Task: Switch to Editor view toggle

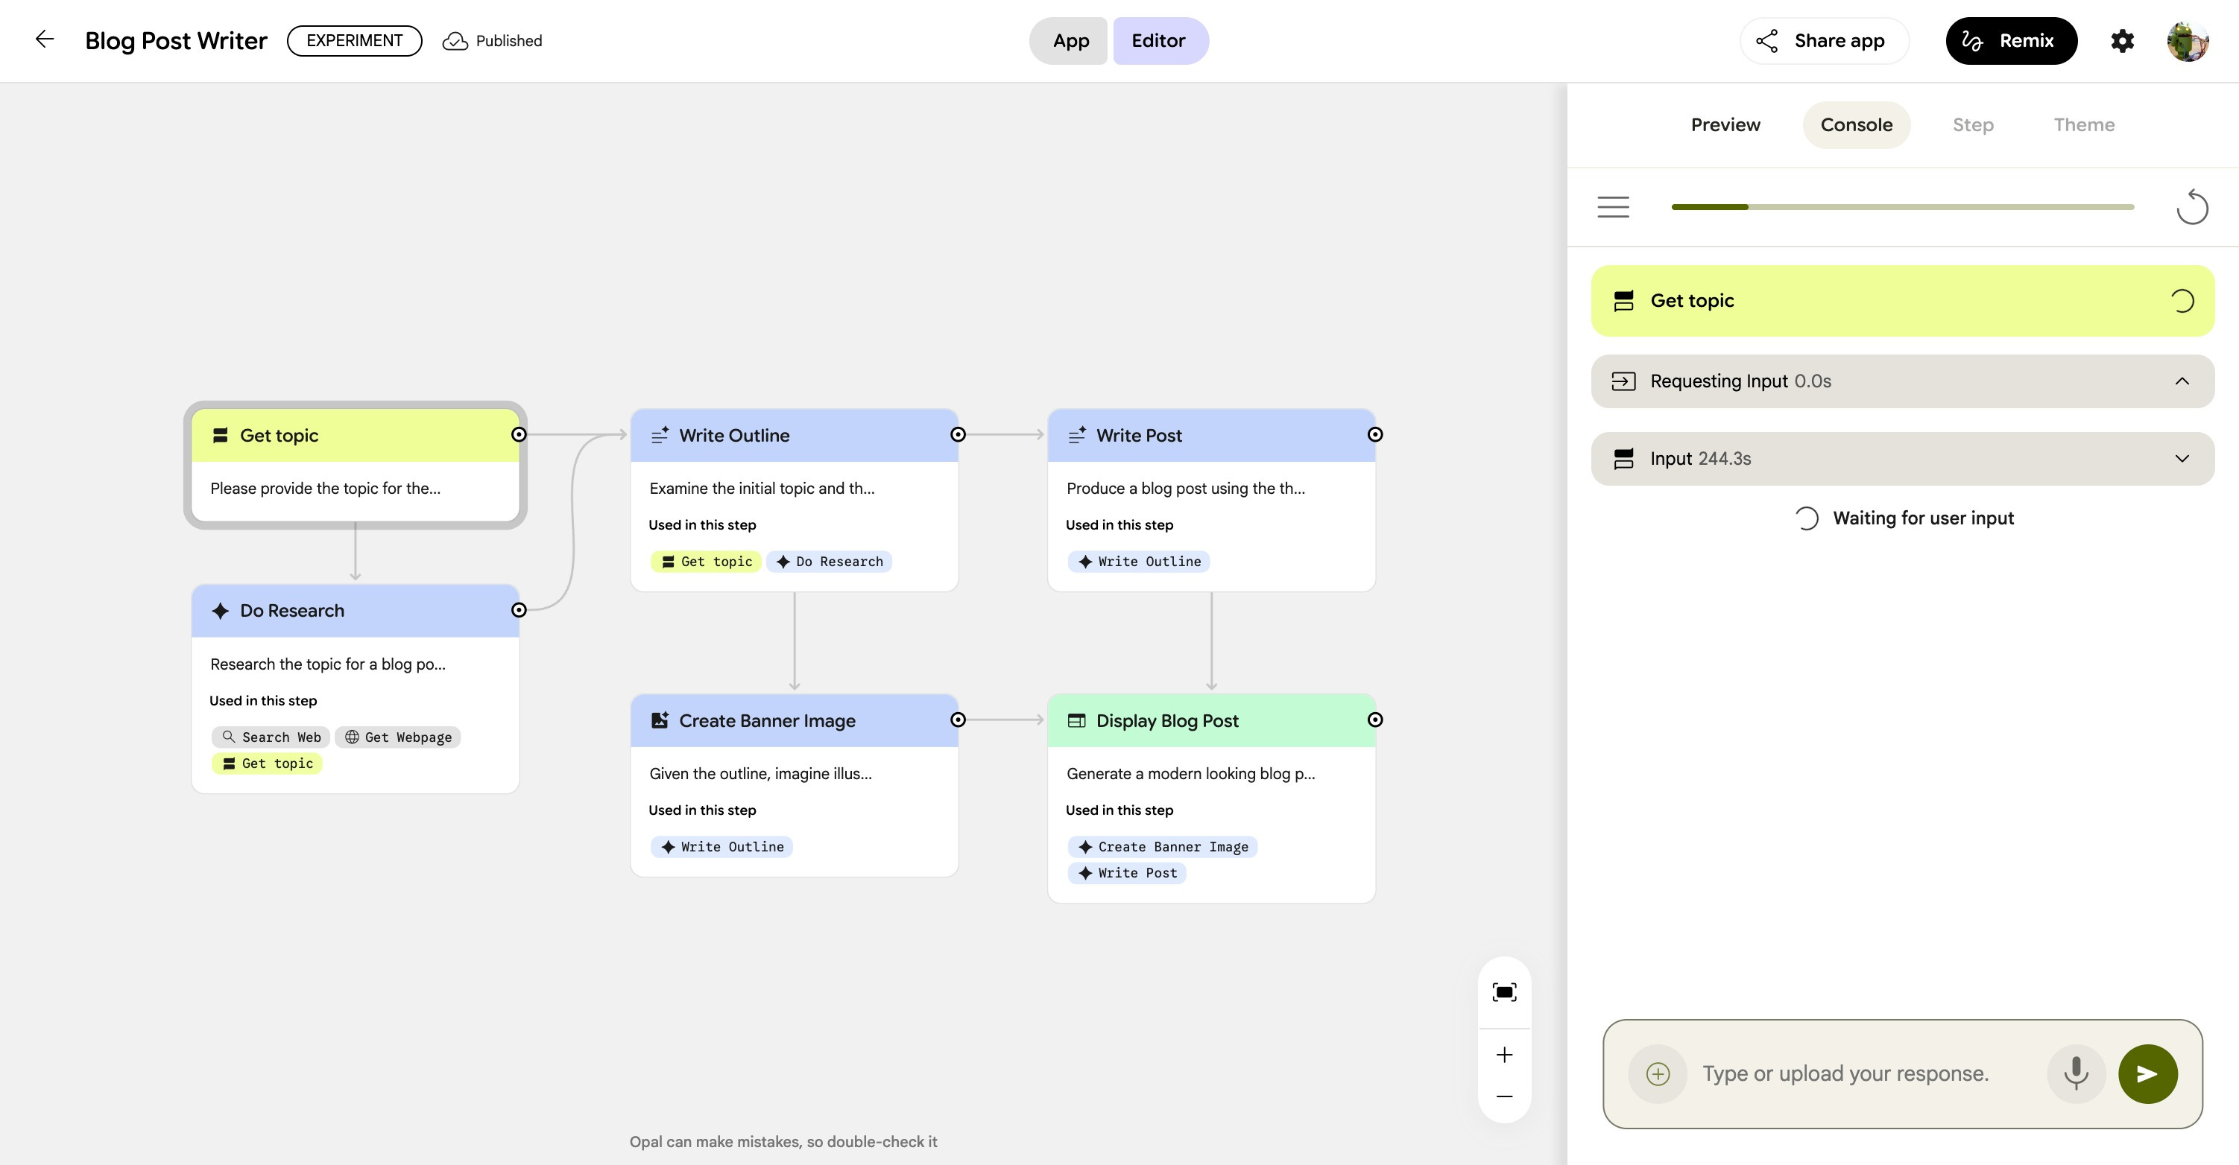Action: (1158, 41)
